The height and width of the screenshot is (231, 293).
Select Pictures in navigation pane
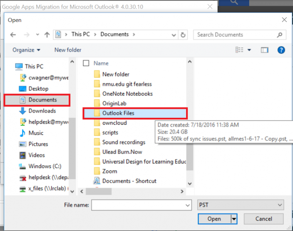point(33,144)
